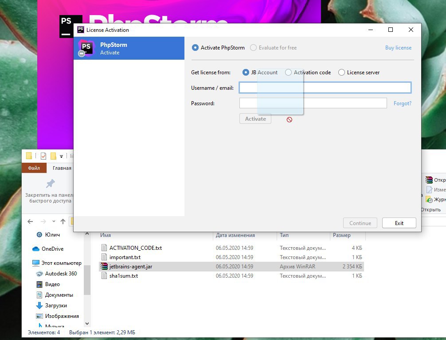Click the Загрузки download arrow icon
Viewport: 446px width, 340px height.
[x=39, y=306]
